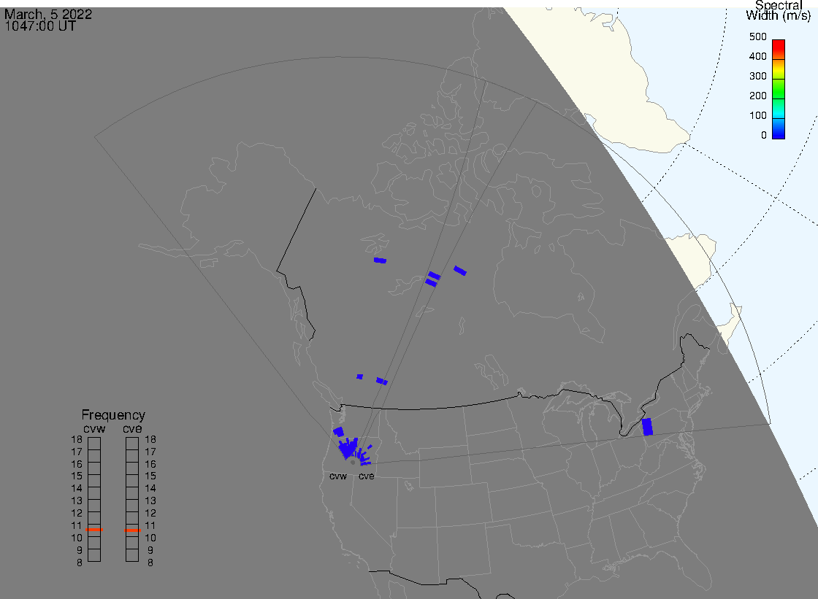Click the time stamp "1047:00 UT"
Image resolution: width=818 pixels, height=599 pixels.
pos(40,26)
